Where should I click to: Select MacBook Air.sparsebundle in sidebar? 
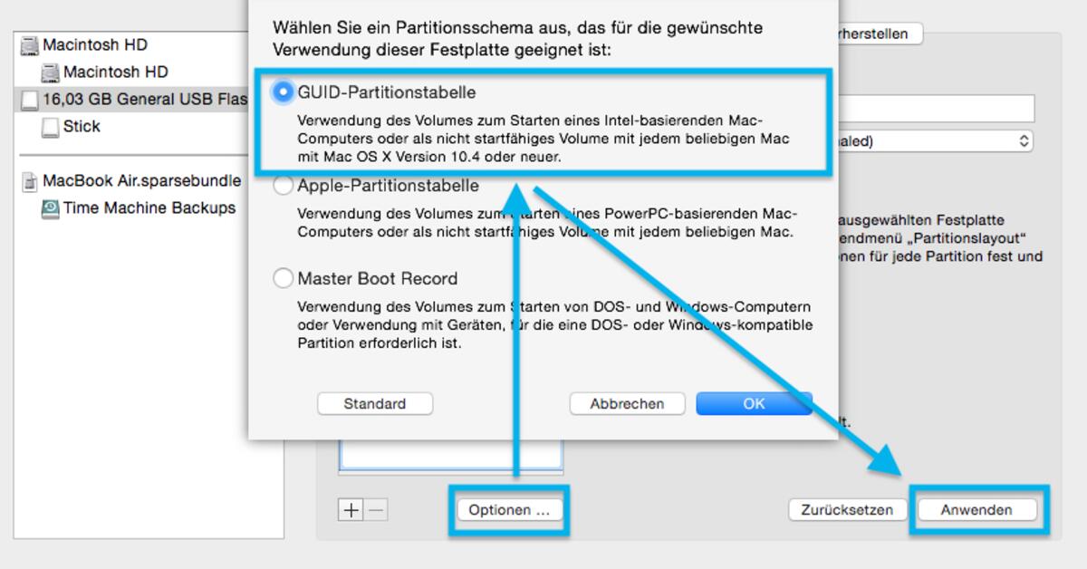tap(132, 181)
